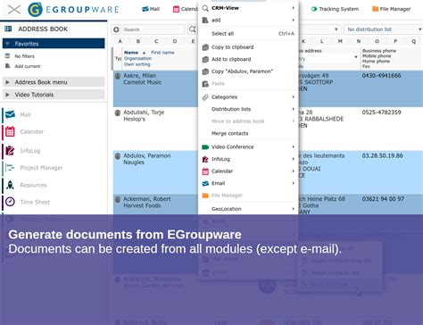Open Email submenu in context menu
This screenshot has width=423, height=325.
click(x=248, y=183)
